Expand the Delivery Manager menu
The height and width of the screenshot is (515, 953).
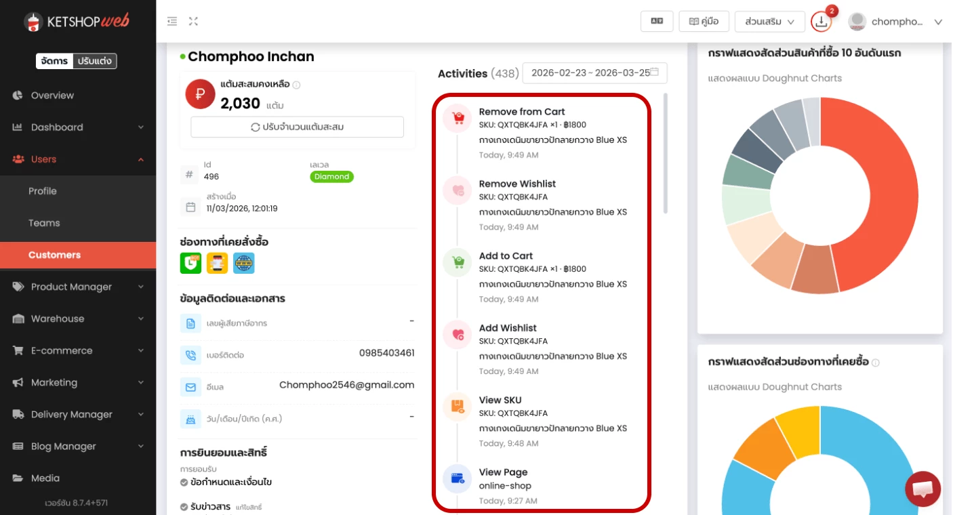tap(78, 414)
